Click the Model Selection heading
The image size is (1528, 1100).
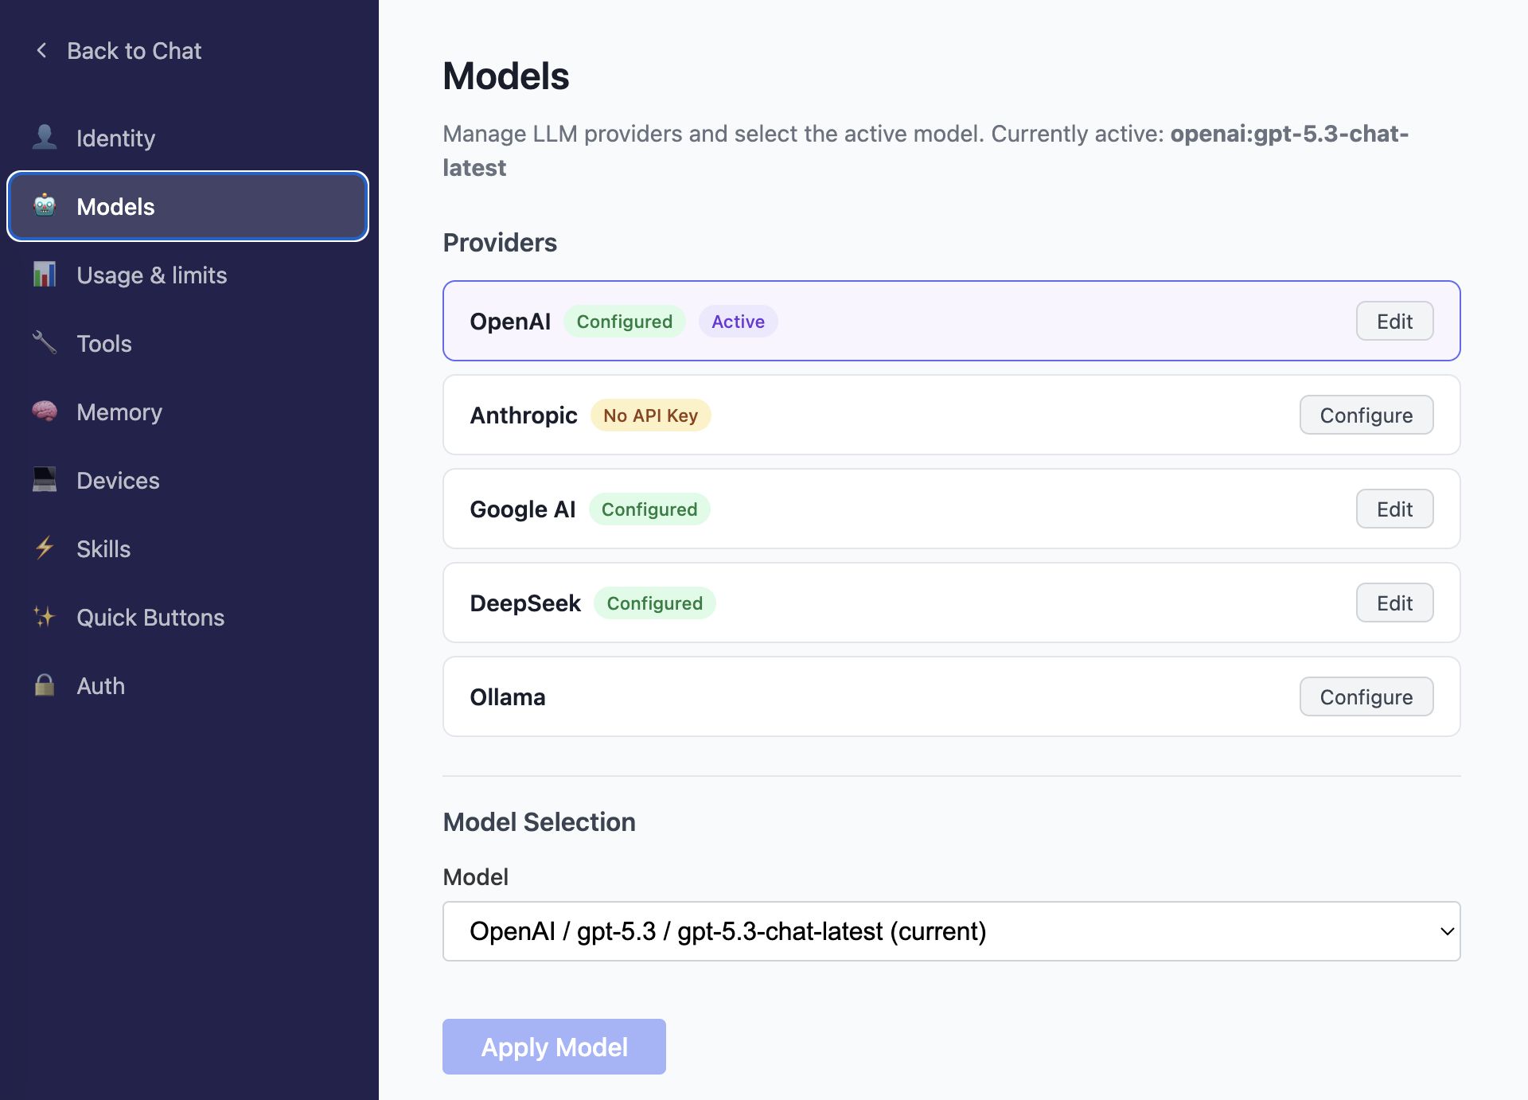click(539, 822)
